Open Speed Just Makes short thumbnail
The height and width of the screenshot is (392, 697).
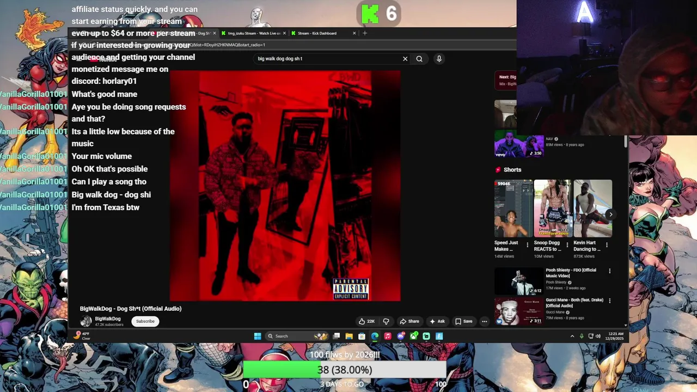click(513, 209)
